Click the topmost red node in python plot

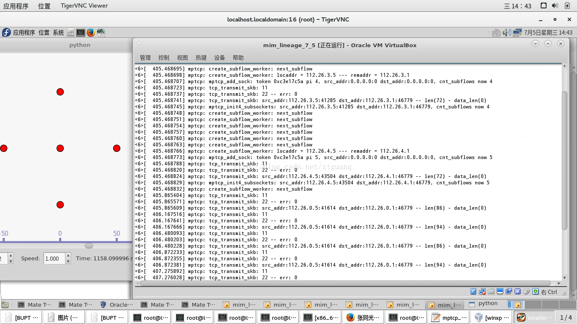60,92
